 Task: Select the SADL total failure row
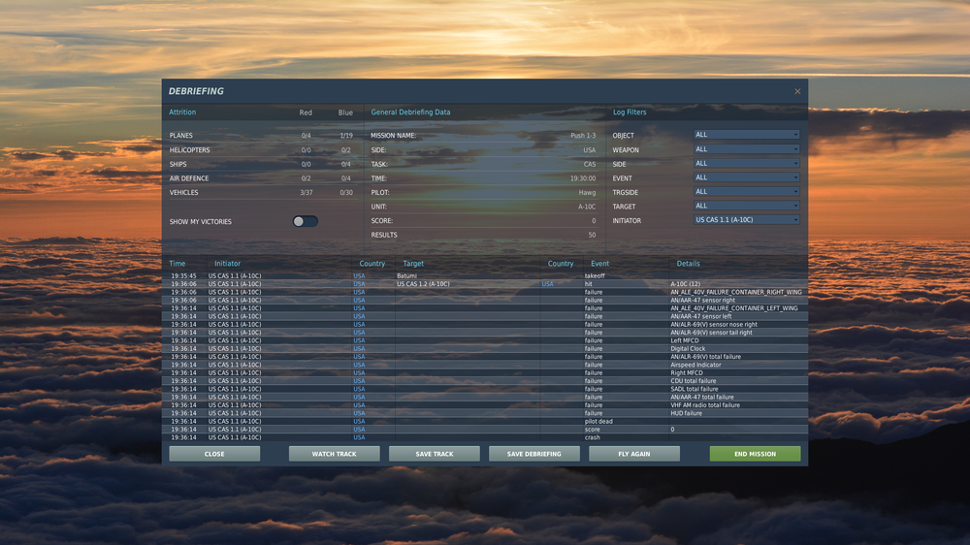point(486,389)
